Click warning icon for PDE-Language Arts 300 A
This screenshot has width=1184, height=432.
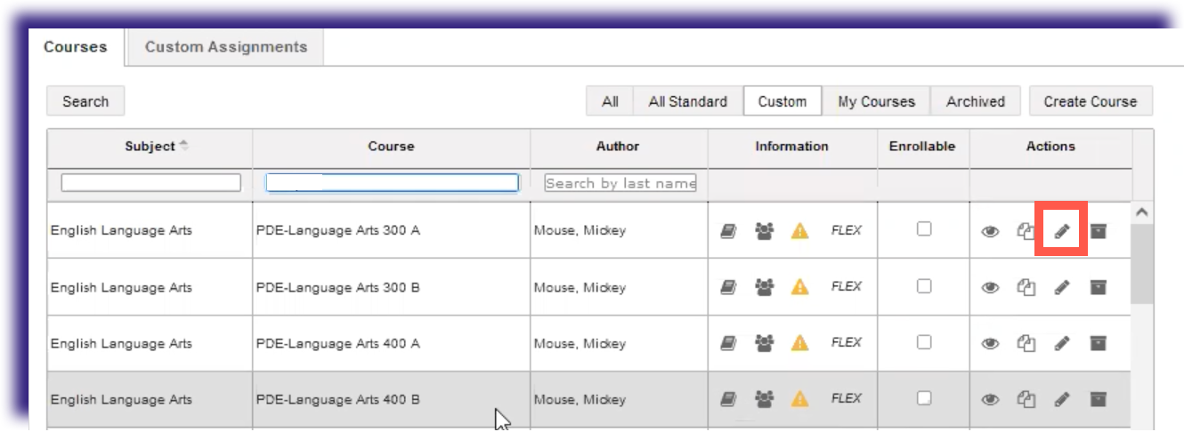(799, 231)
